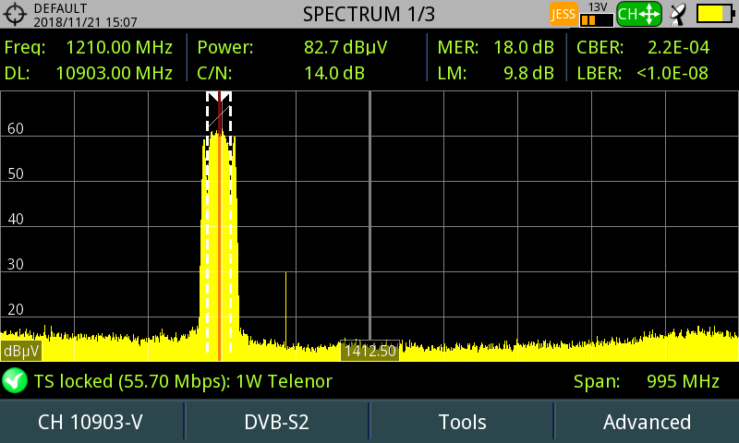Viewport: 739px width, 443px height.
Task: Select the narrow spike right of carrier
Action: coord(285,310)
